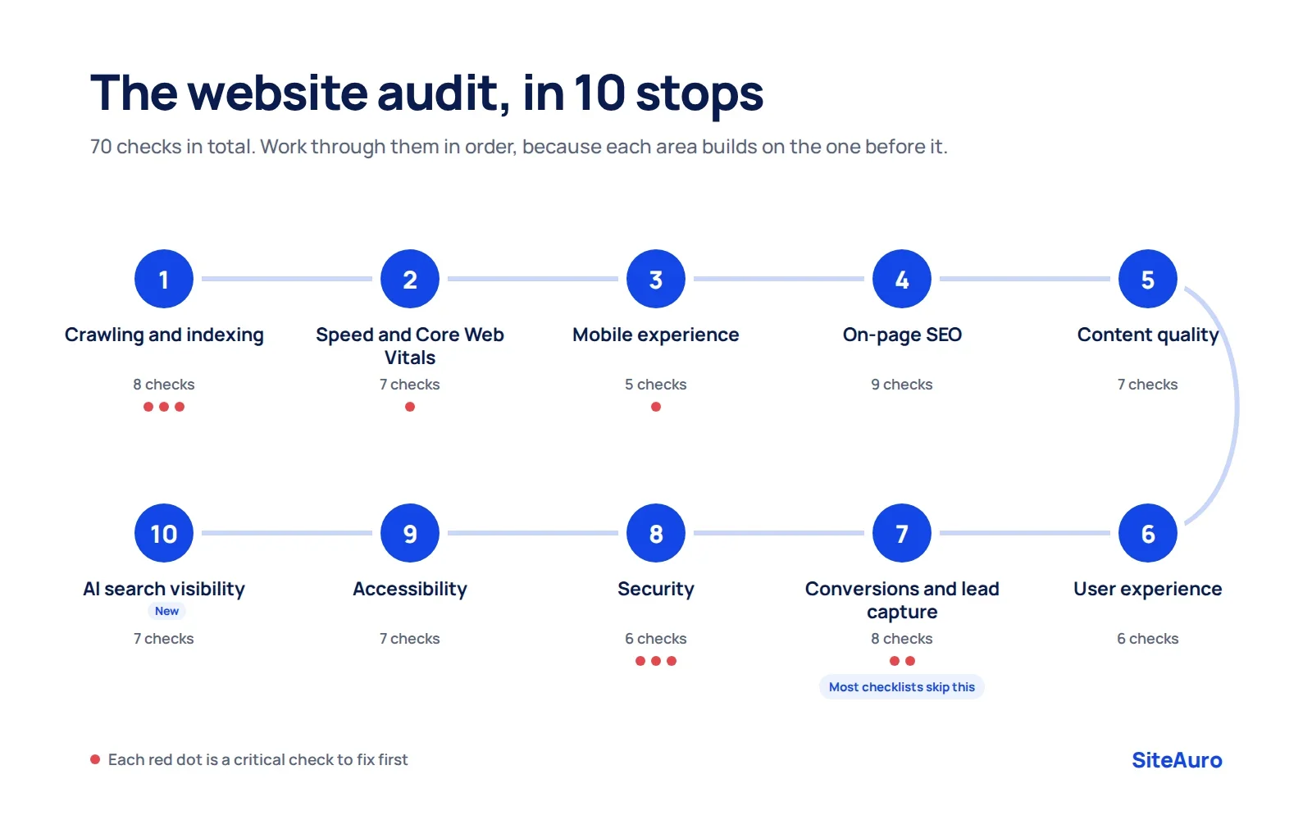This screenshot has width=1312, height=820.
Task: Click "7 checks" under Accessibility
Action: click(x=410, y=639)
